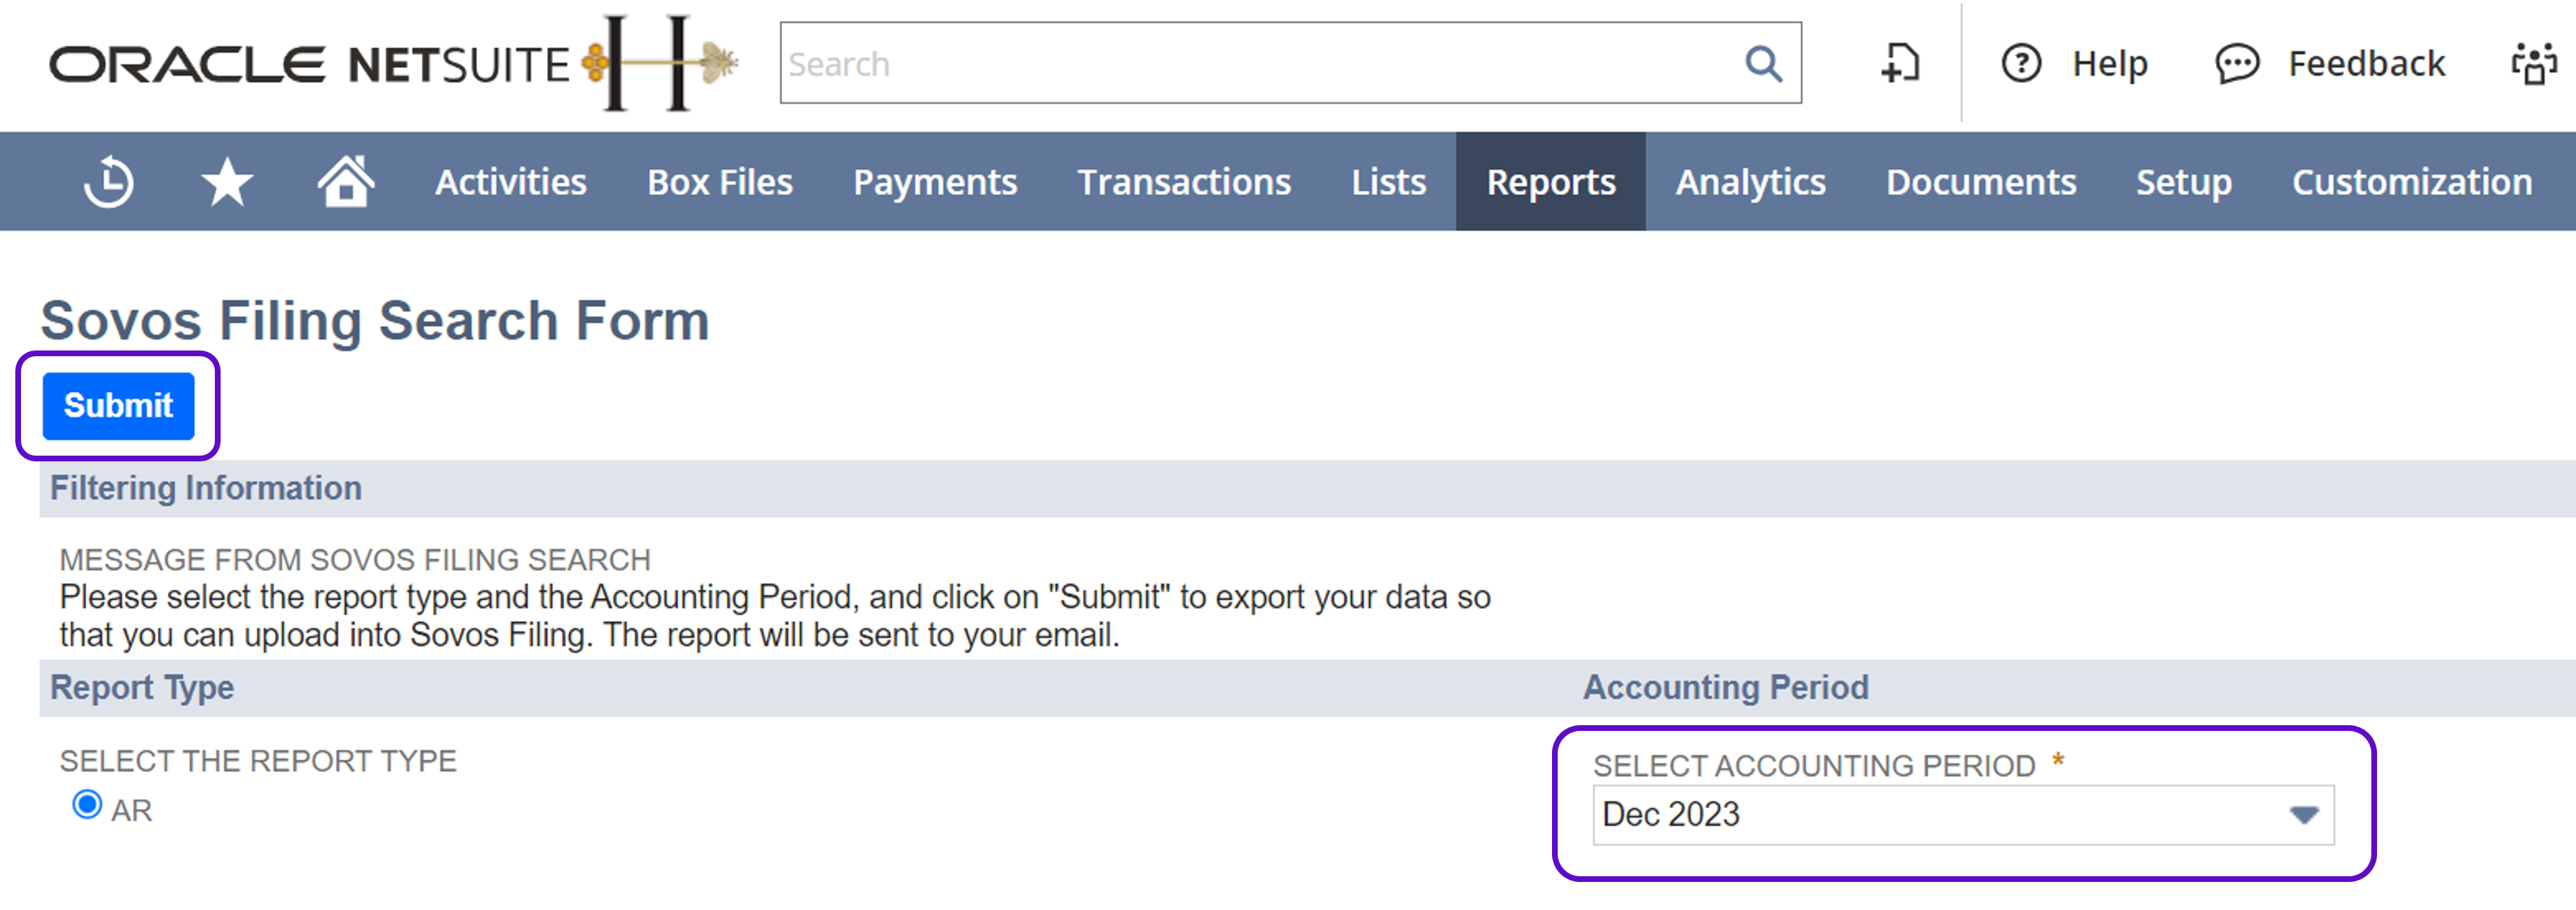
Task: Click the Oracle NetSuite logo
Action: click(310, 64)
